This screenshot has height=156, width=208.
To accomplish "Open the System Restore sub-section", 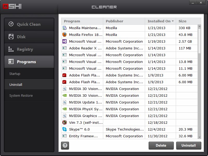I will coord(21,96).
